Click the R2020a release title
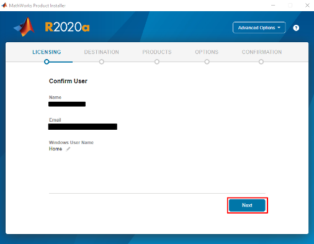The width and height of the screenshot is (314, 244). 67,27
